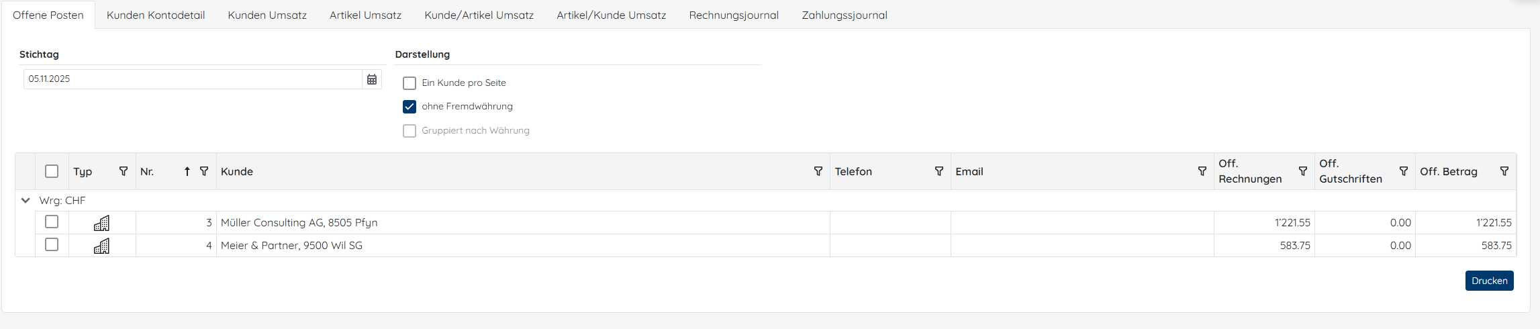Open filter for the Email column
This screenshot has height=329, width=1540.
click(x=1202, y=171)
